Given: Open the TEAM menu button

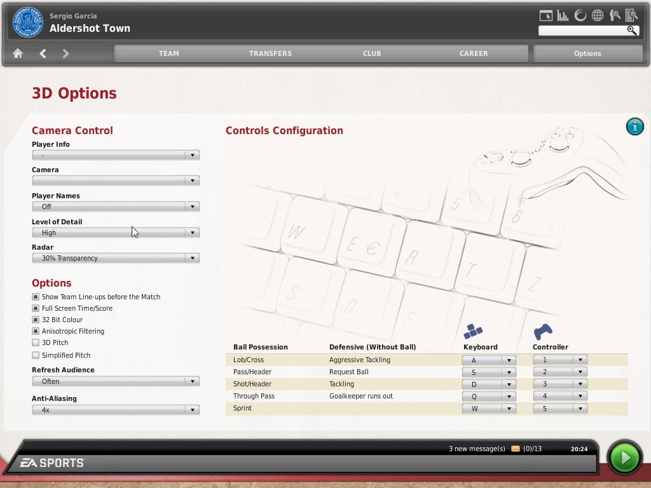Looking at the screenshot, I should click(168, 53).
